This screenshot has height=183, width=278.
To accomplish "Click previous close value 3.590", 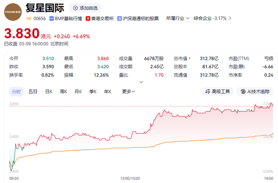I will point(48,67).
